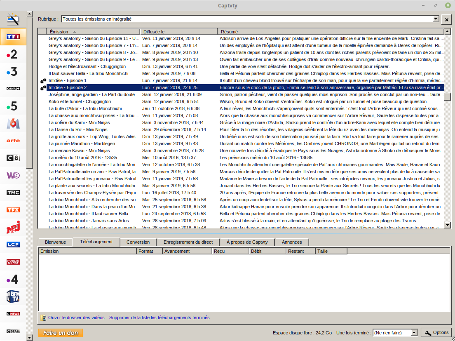Expand the Rubrique dropdown list
The width and height of the screenshot is (455, 341).
tap(436, 19)
